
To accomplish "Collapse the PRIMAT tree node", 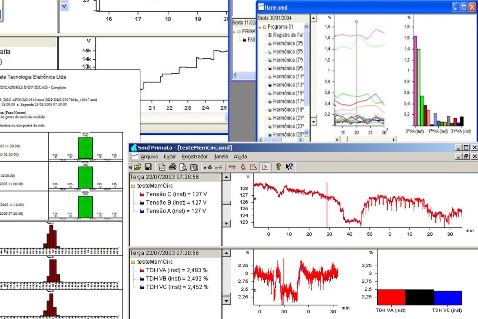I will coord(234,31).
